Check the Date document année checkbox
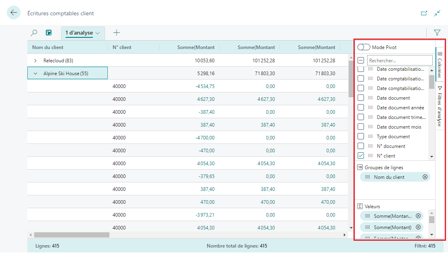 coord(361,108)
